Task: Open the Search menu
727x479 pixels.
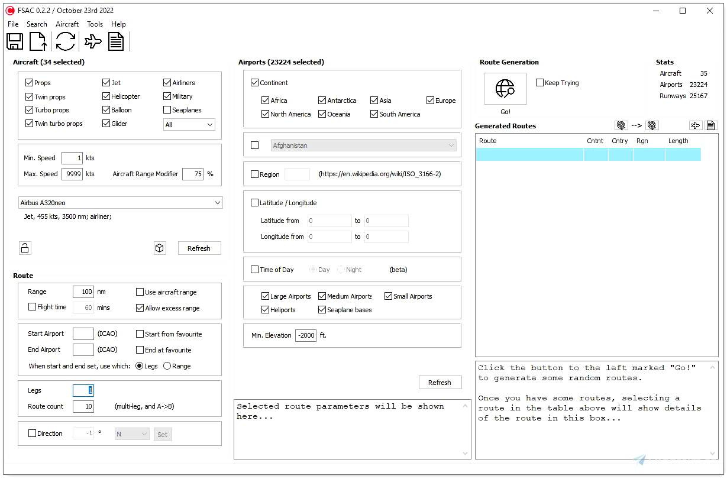Action: pyautogui.click(x=37, y=24)
